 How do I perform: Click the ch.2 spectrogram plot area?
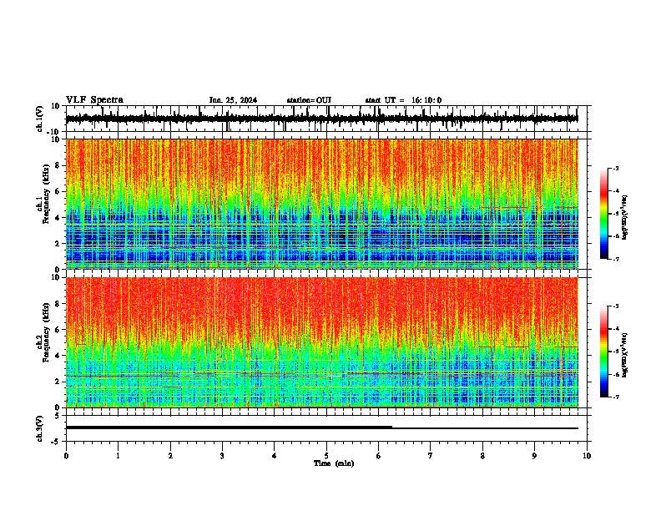[x=322, y=342]
